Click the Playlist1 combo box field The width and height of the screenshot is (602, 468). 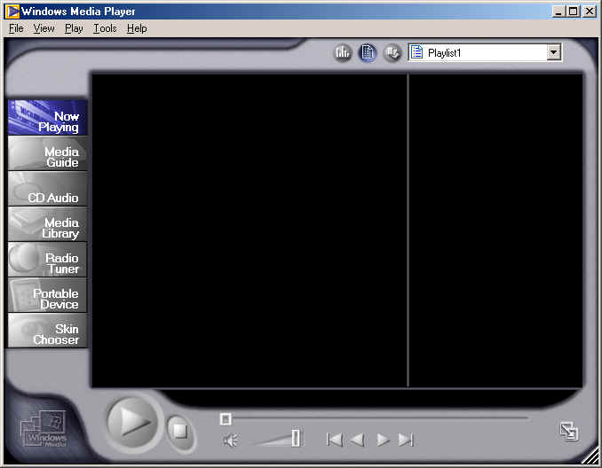[485, 52]
